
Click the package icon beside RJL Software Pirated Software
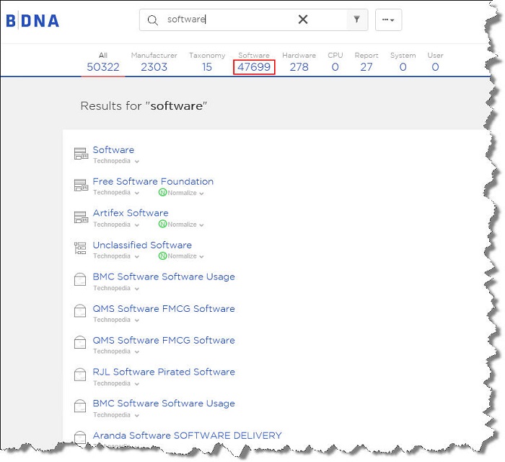pos(80,375)
